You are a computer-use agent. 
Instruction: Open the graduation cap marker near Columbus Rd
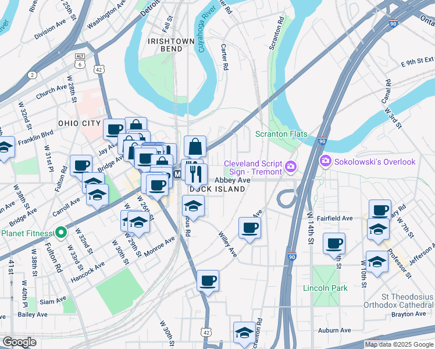(193, 208)
